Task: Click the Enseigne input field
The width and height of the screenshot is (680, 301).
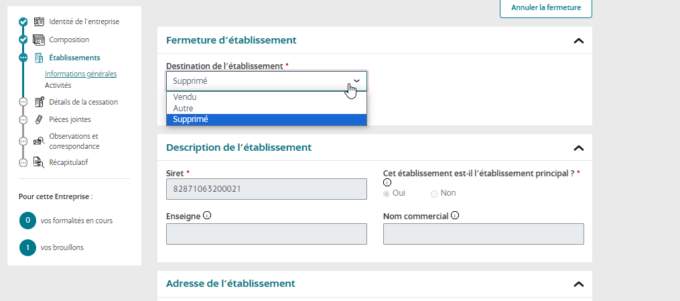Action: click(266, 234)
